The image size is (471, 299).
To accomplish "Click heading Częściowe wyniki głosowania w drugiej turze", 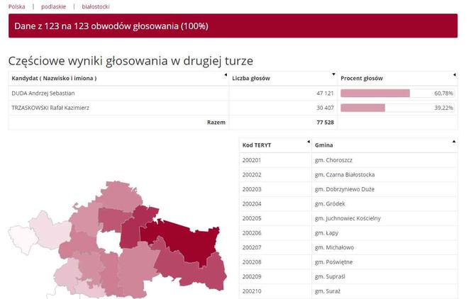I will tap(131, 61).
